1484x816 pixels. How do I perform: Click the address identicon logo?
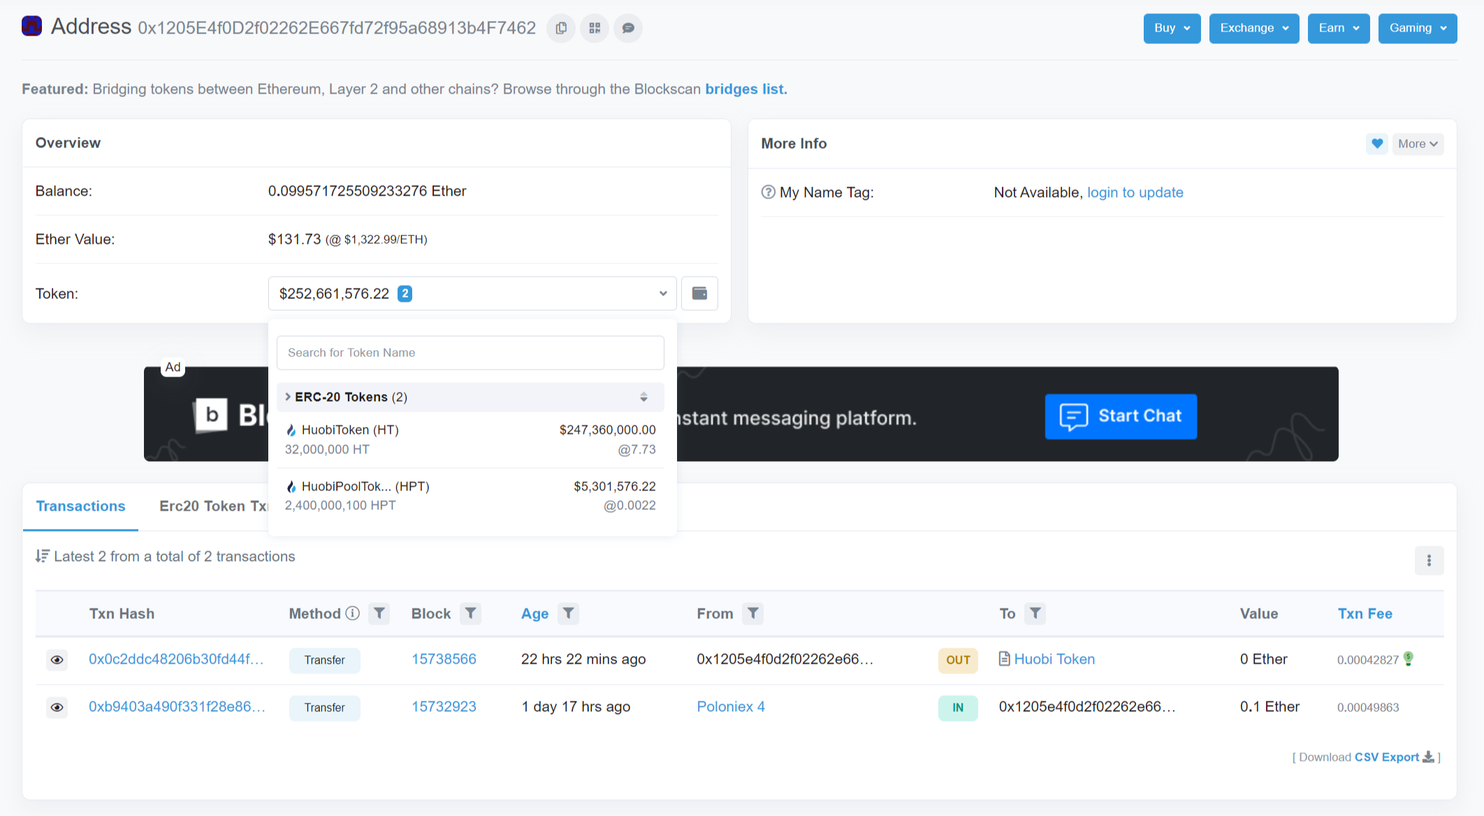click(x=31, y=26)
